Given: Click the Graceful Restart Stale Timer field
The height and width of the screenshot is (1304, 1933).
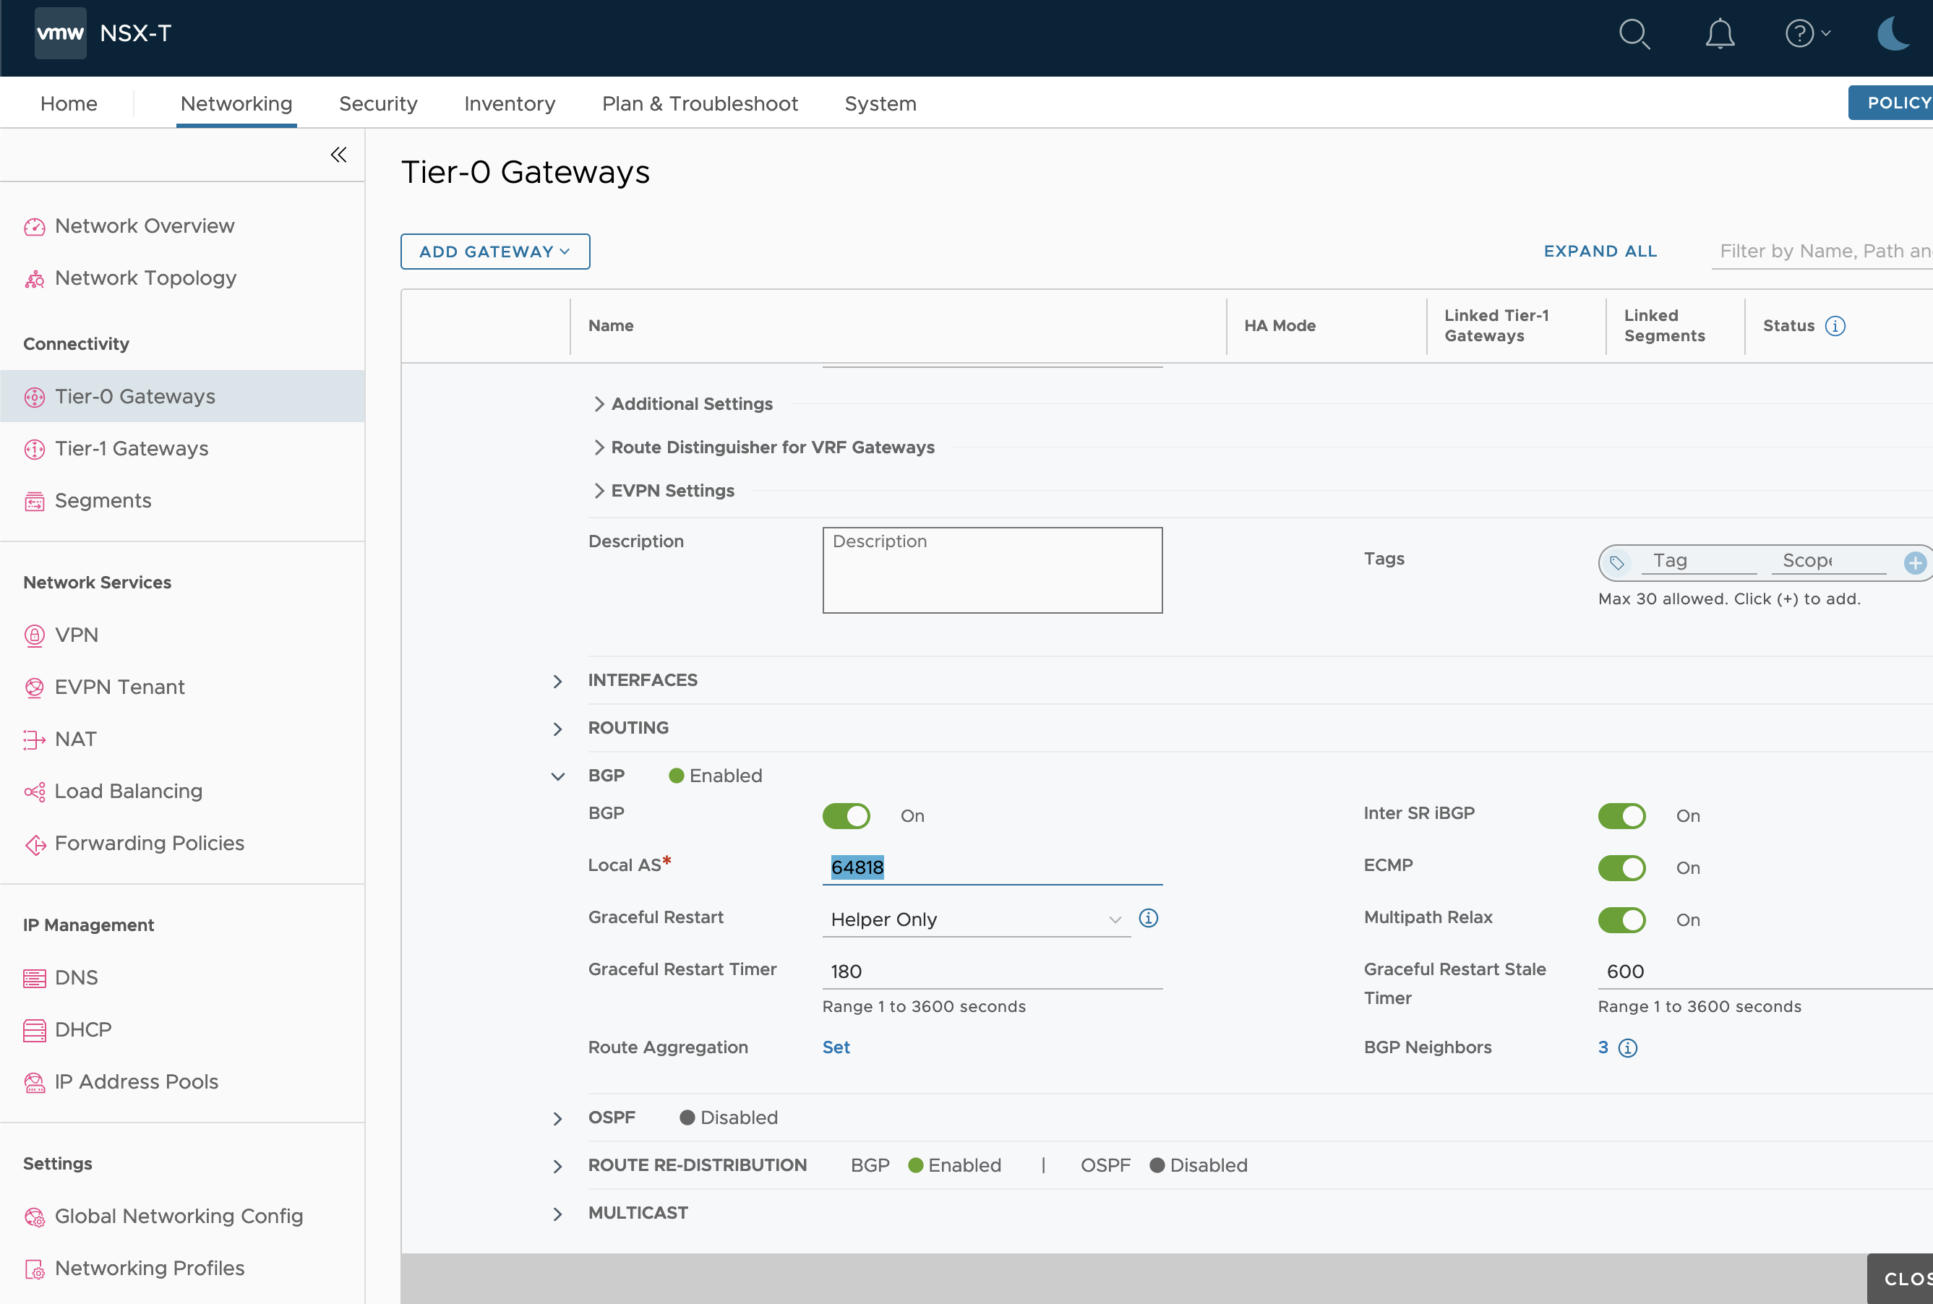Looking at the screenshot, I should coord(1765,971).
